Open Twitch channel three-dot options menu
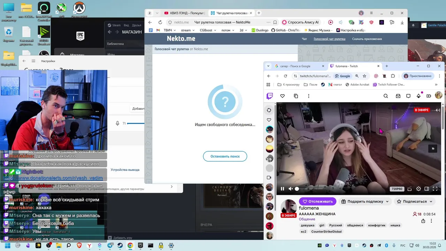Viewport: 446px width, 251px height. coord(431,221)
